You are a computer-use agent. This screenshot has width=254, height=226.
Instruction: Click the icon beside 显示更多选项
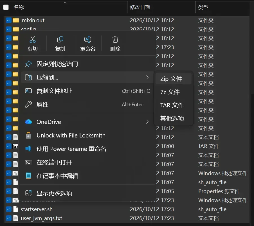click(28, 193)
